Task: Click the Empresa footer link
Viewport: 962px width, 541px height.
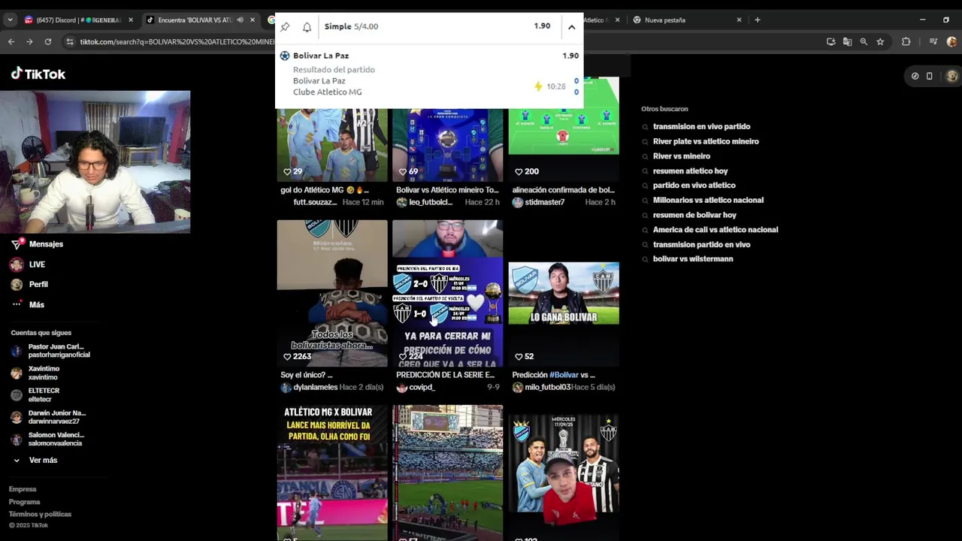Action: point(23,489)
